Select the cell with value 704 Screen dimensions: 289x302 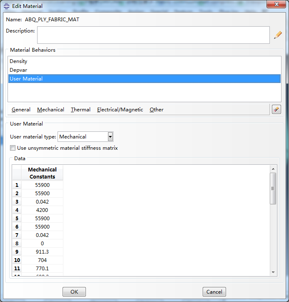[x=43, y=260]
